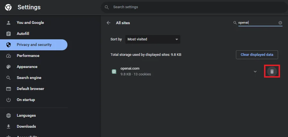Delete openai.com data with trash icon
288x137 pixels.
(272, 71)
